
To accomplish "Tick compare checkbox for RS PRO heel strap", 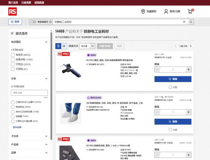I will pos(170,87).
